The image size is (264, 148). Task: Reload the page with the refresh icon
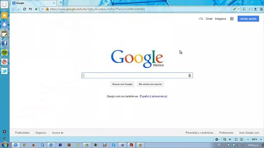click(24, 9)
